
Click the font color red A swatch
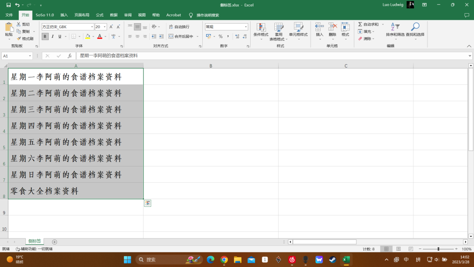100,36
